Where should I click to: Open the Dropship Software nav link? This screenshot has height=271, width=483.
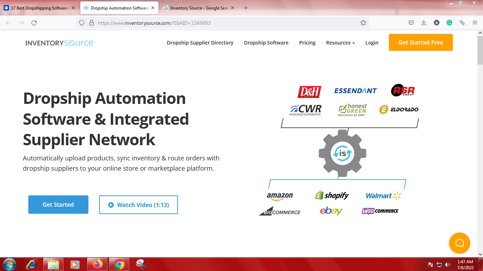click(x=266, y=43)
